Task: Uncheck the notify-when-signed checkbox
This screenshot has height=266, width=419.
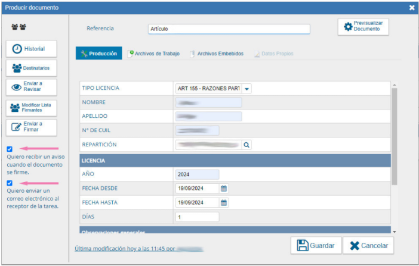Action: [10, 149]
